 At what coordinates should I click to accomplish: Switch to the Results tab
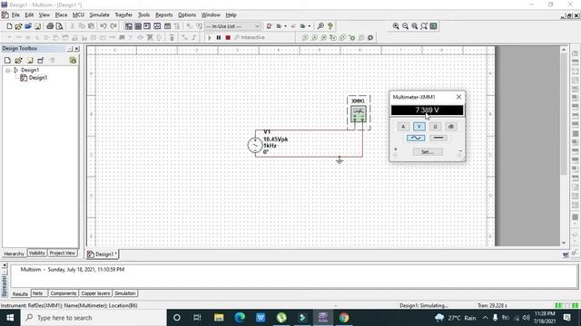[x=20, y=293]
